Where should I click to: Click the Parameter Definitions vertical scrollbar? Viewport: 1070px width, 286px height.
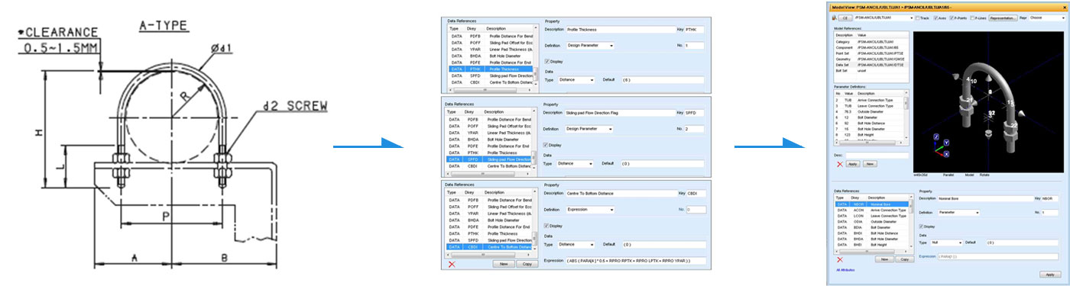pos(906,116)
